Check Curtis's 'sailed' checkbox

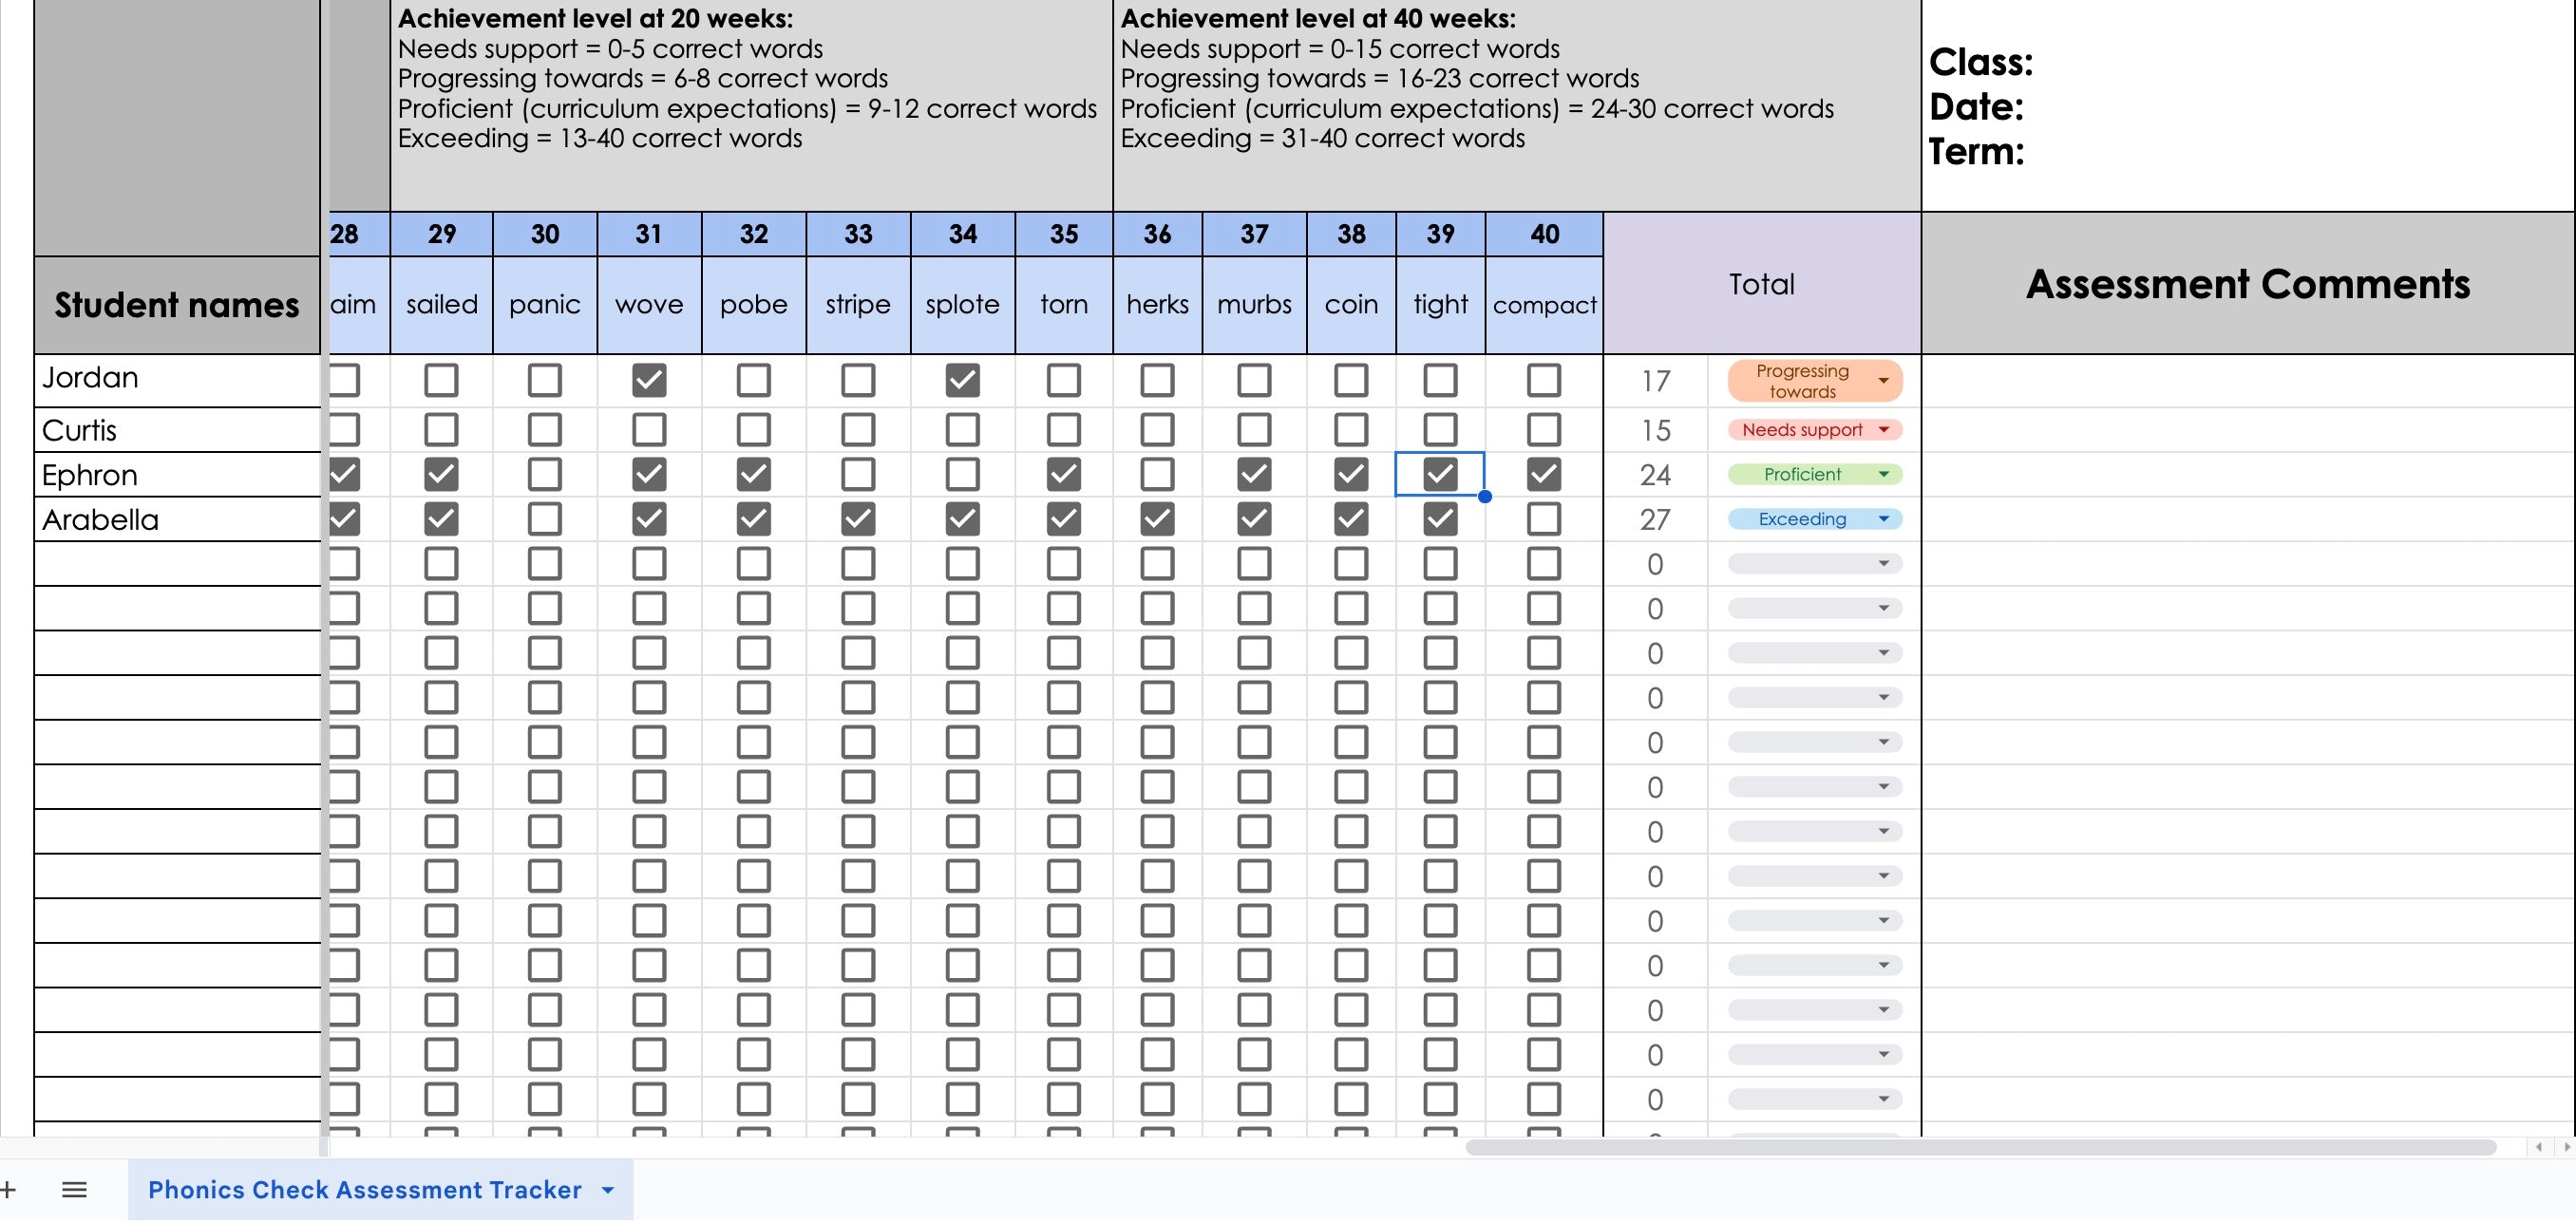click(441, 430)
